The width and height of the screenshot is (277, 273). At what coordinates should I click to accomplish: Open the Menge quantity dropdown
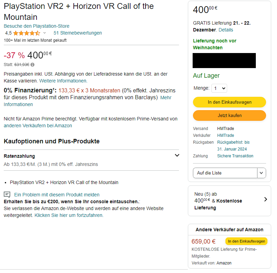click(219, 88)
